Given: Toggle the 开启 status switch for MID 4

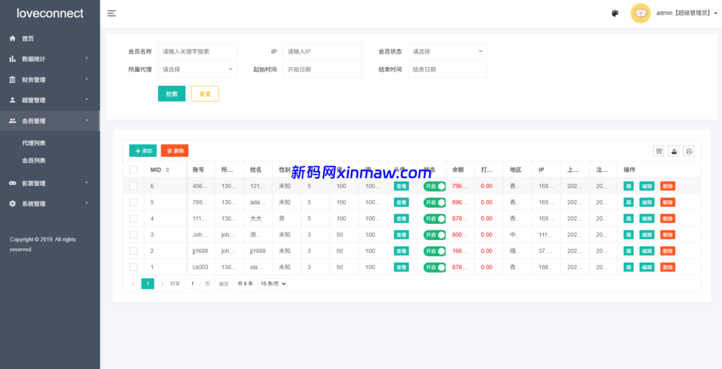Looking at the screenshot, I should point(434,218).
